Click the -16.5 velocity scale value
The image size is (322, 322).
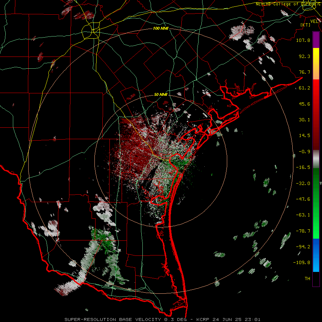pos(303,167)
